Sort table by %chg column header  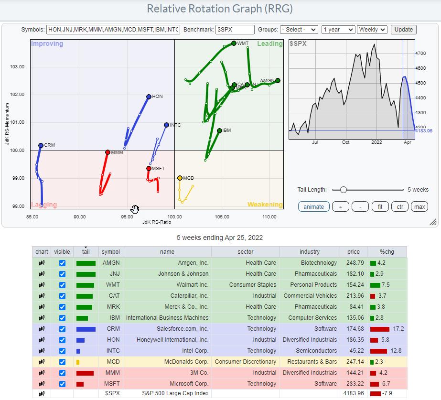387,252
